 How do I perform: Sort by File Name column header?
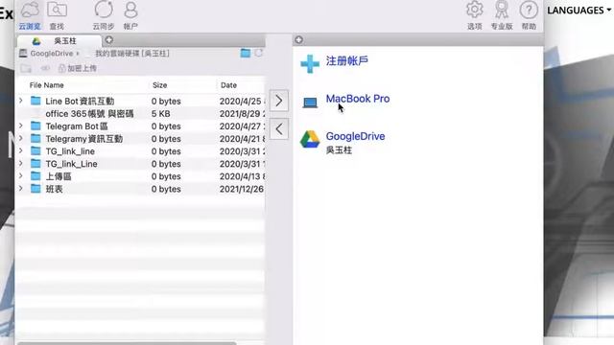tap(47, 85)
